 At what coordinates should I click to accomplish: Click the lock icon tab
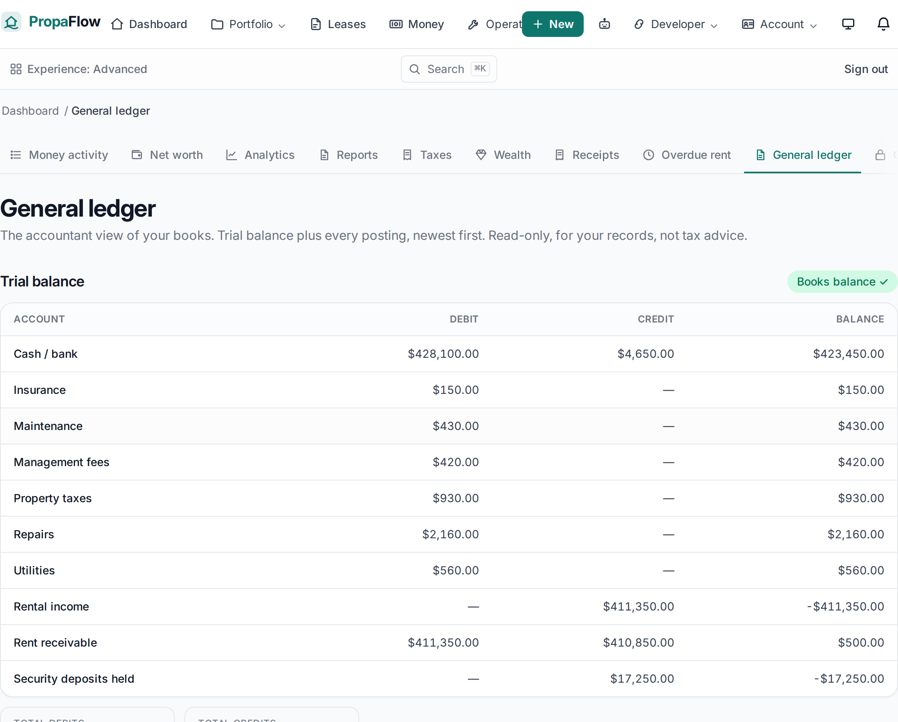click(x=880, y=155)
